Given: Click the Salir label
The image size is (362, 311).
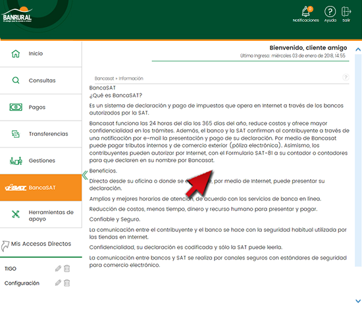Looking at the screenshot, I should [x=346, y=20].
